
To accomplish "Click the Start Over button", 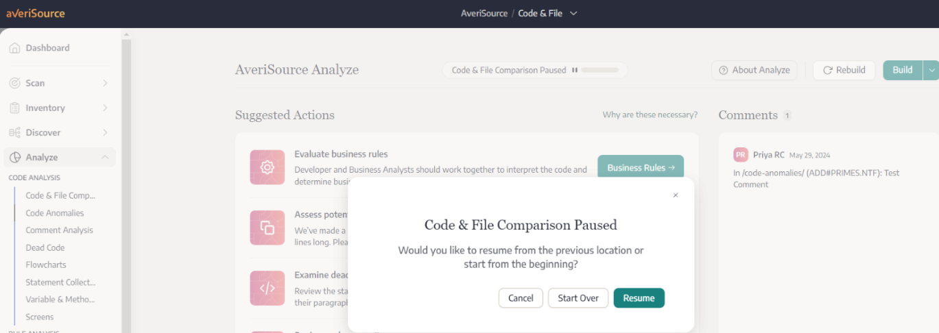I will click(578, 298).
